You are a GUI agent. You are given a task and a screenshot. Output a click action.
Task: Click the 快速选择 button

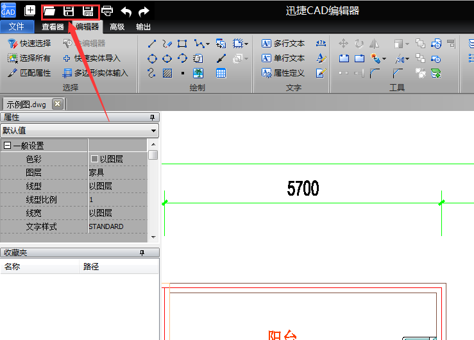point(30,44)
